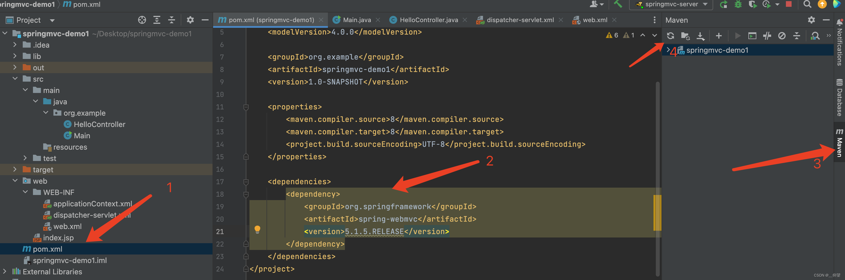This screenshot has width=845, height=280.
Task: Click Collapse All icon in Project panel
Action: (x=171, y=20)
